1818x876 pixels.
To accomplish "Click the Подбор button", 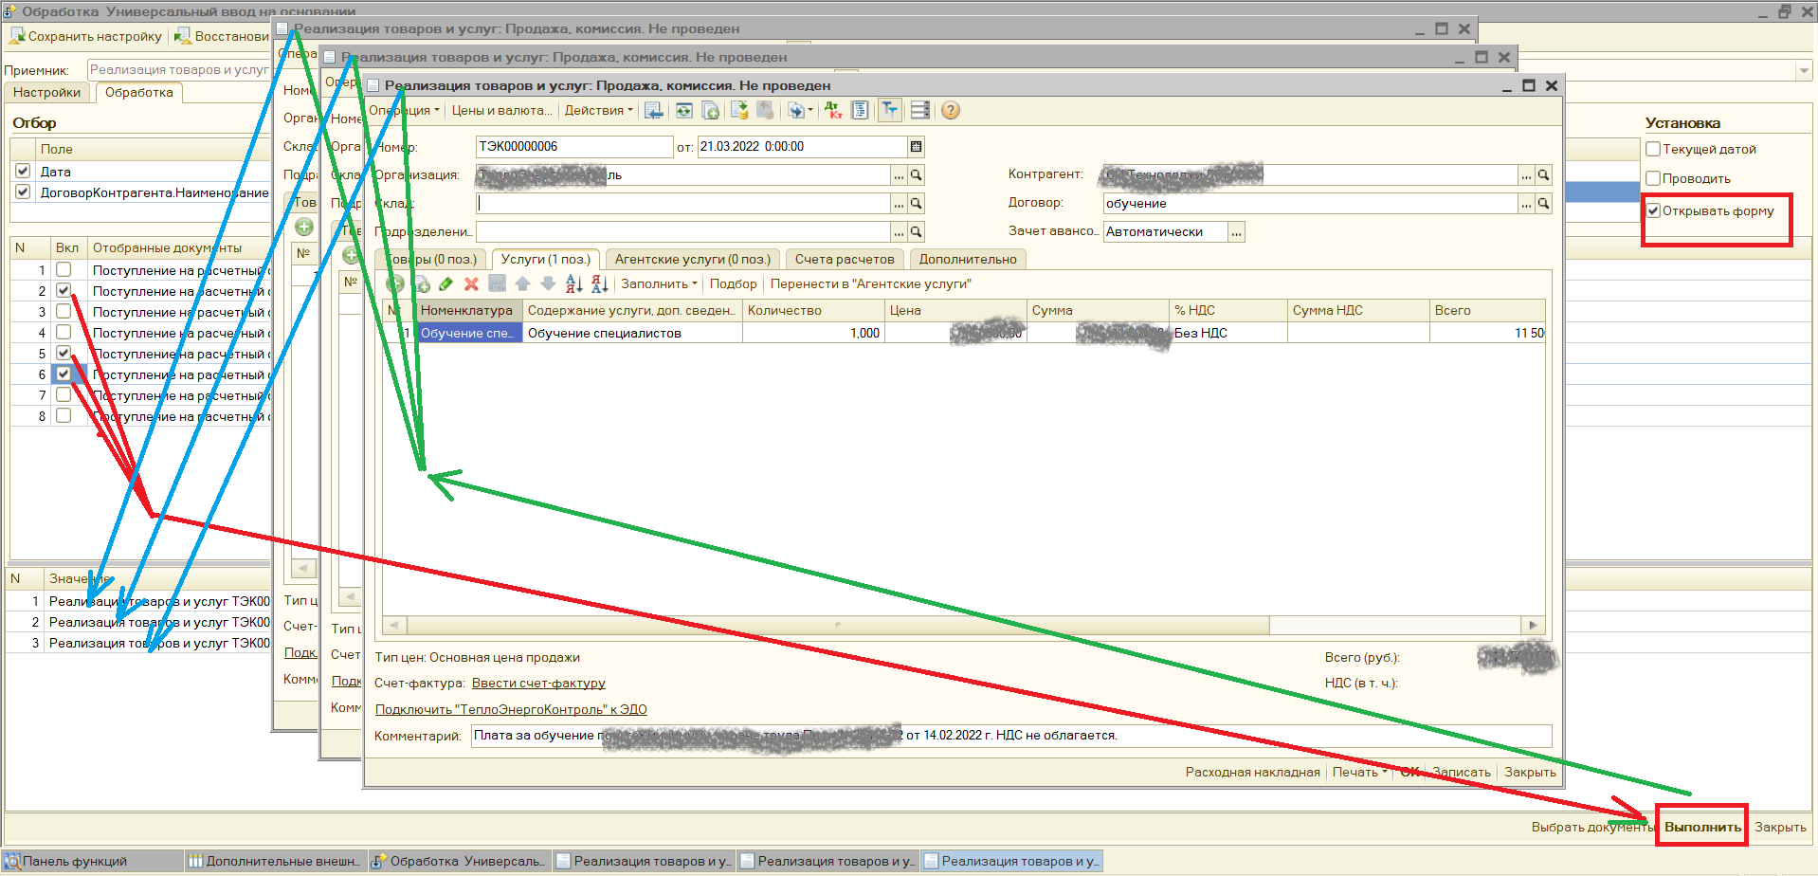I will 734,284.
